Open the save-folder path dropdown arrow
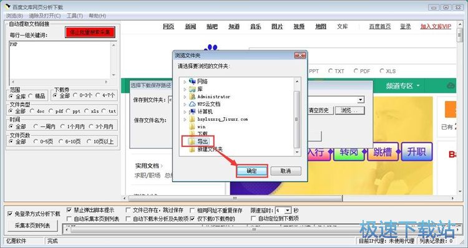Viewport: 468px width, 248px height. [x=361, y=100]
